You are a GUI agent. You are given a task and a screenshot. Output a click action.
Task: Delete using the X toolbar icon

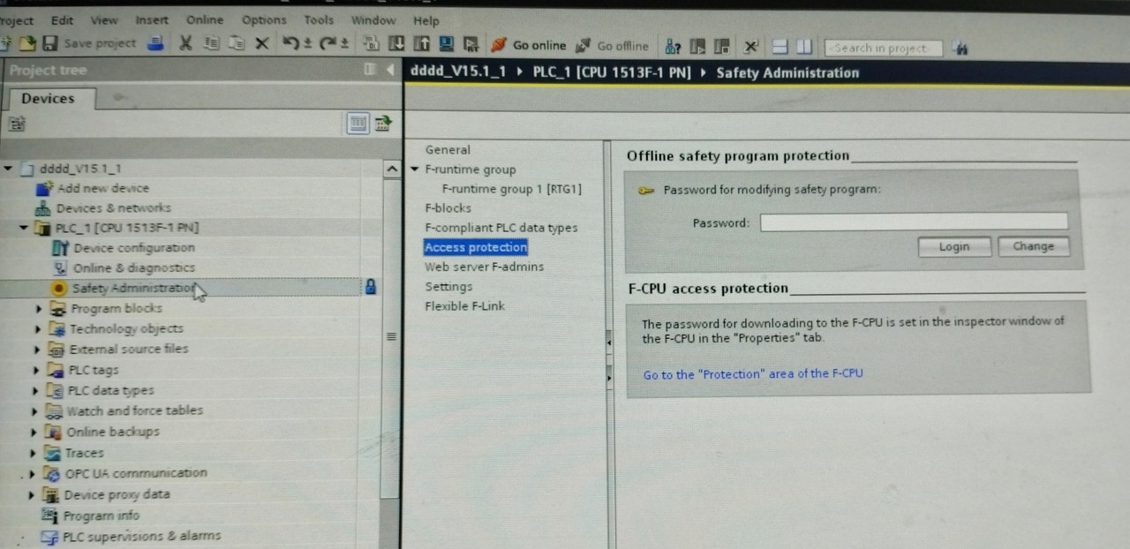coord(261,43)
